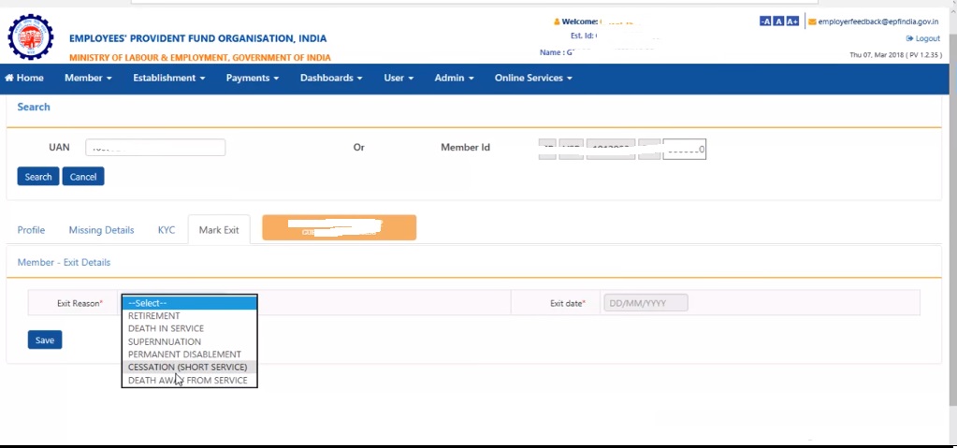The width and height of the screenshot is (957, 448).
Task: Reset font size with A button
Action: (x=778, y=22)
